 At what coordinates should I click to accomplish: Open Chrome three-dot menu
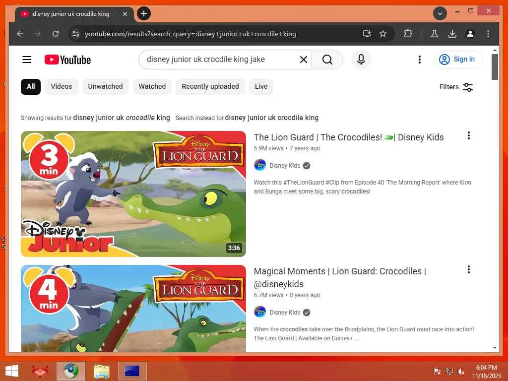tap(488, 34)
